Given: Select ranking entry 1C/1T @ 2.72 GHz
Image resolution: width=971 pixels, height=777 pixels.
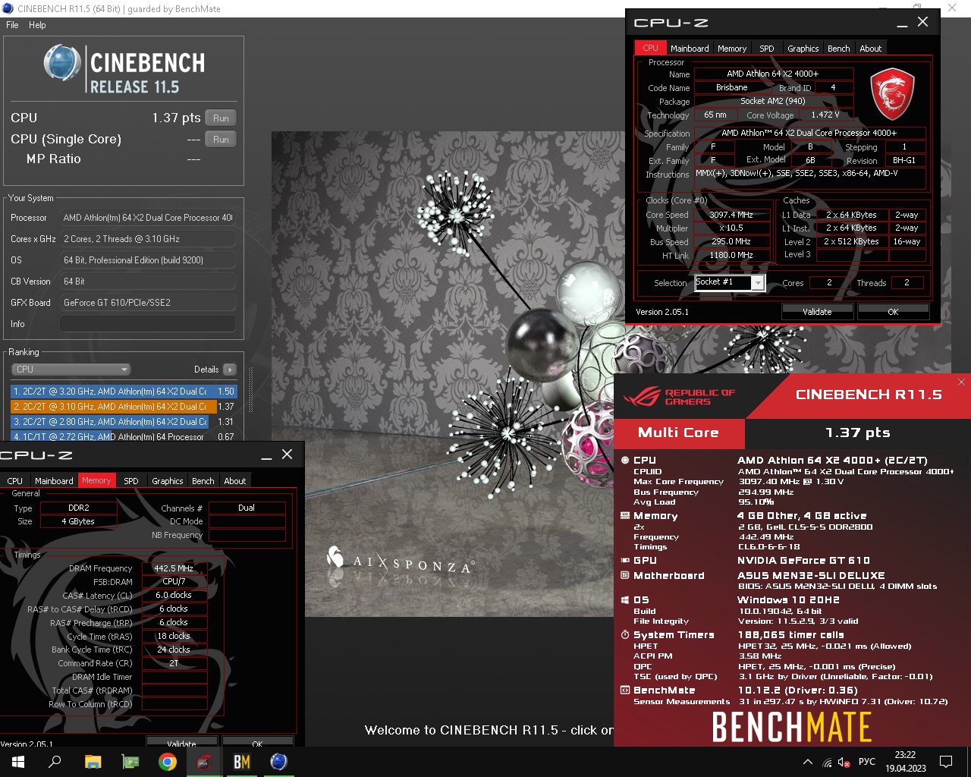Looking at the screenshot, I should [x=124, y=436].
